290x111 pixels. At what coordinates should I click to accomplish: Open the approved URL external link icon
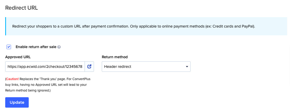[x=89, y=67]
